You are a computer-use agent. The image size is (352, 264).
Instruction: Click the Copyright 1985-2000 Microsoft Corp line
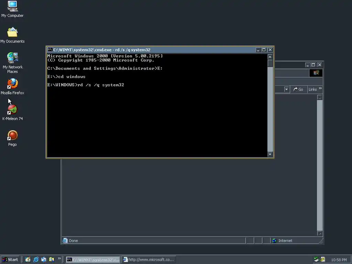pyautogui.click(x=101, y=60)
